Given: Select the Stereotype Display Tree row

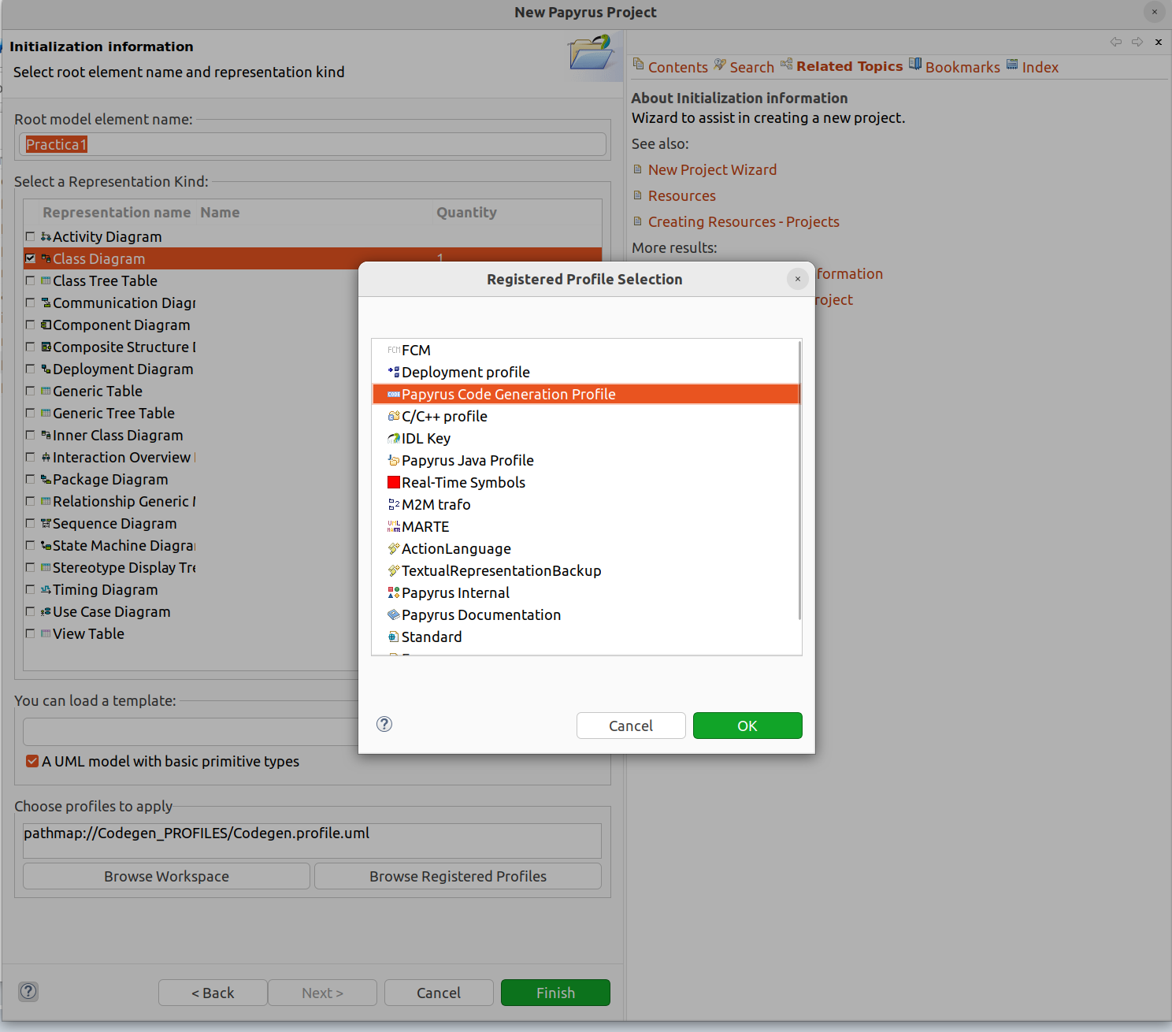Looking at the screenshot, I should point(189,567).
